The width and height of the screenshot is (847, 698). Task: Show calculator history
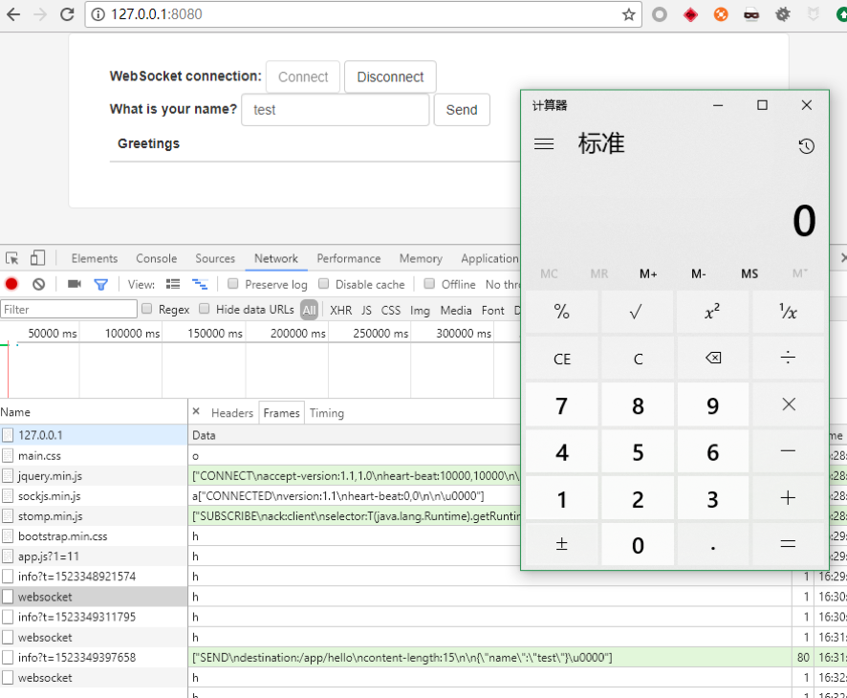click(806, 145)
